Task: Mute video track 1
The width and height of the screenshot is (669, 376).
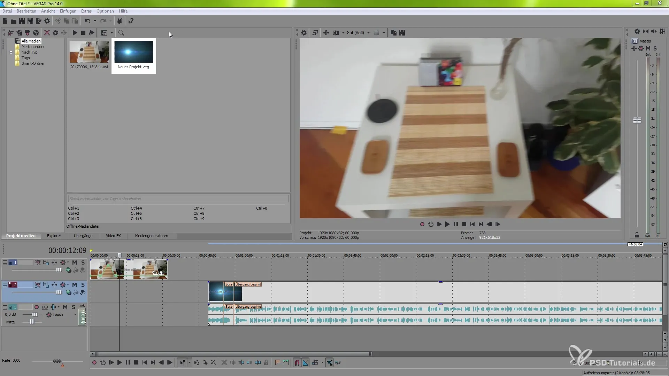Action: coord(75,263)
